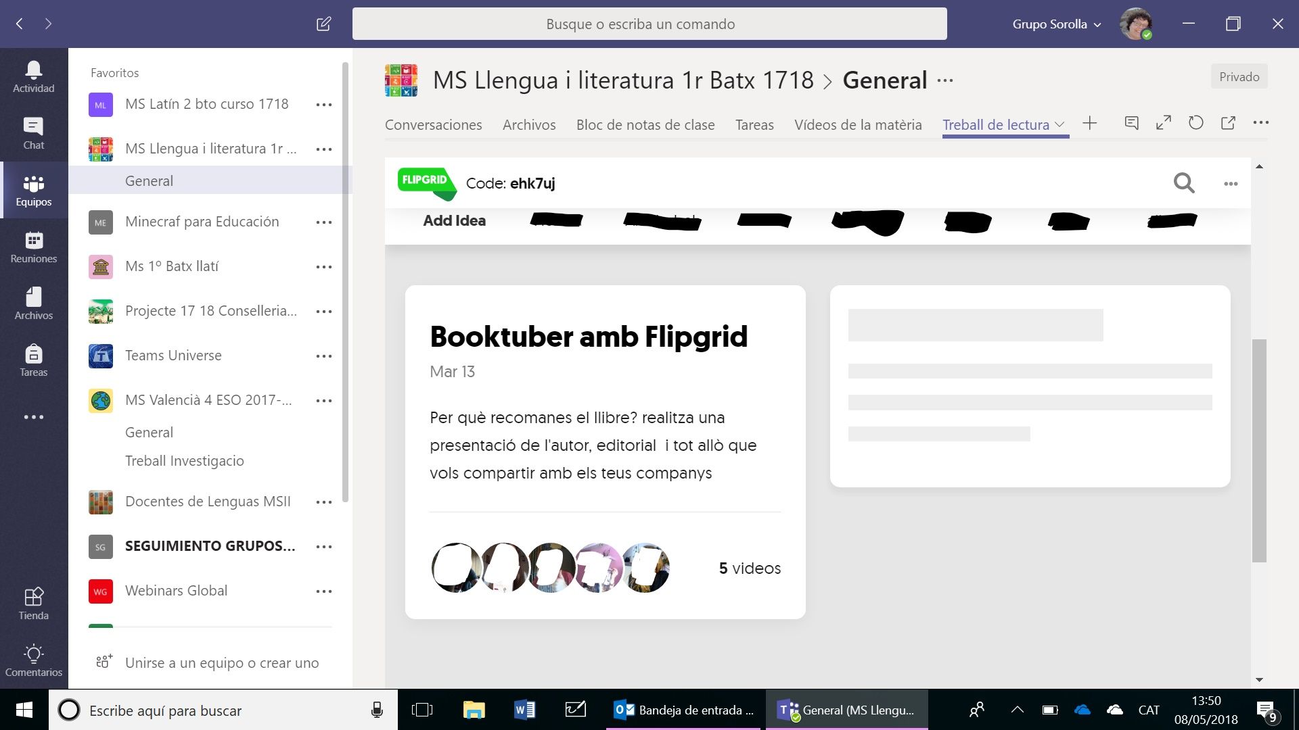Show tab conversation icon
1299x730 pixels.
pyautogui.click(x=1131, y=123)
